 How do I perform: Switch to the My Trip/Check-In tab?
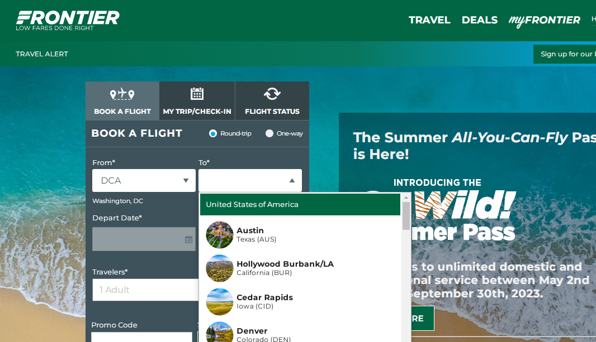pyautogui.click(x=197, y=101)
